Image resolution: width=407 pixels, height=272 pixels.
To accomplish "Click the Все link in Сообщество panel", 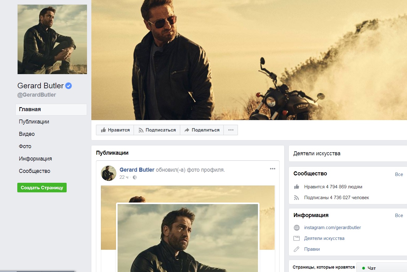I will tap(399, 174).
